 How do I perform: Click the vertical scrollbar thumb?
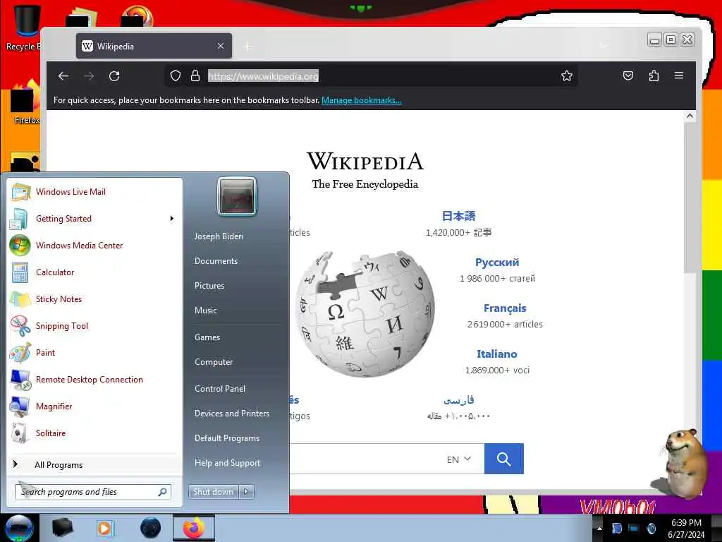coord(690,198)
